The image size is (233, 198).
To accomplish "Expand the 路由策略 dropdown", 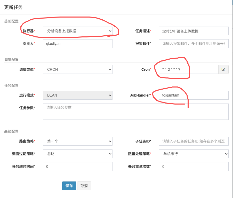I will 77,141.
